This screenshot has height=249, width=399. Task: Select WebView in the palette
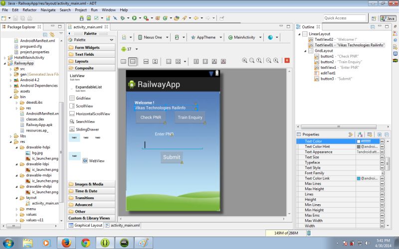click(x=94, y=161)
